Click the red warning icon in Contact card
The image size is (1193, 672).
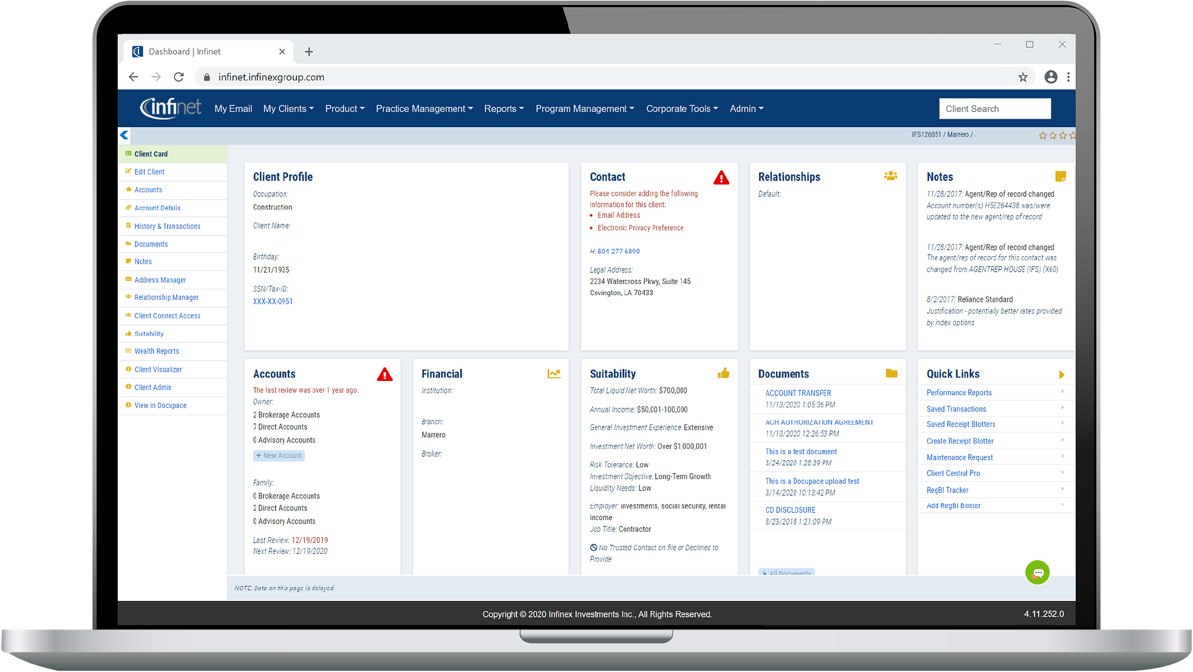click(x=721, y=177)
